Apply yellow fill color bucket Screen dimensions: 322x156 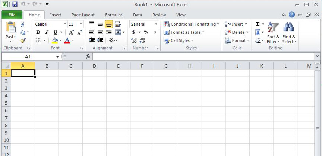pyautogui.click(x=55, y=40)
